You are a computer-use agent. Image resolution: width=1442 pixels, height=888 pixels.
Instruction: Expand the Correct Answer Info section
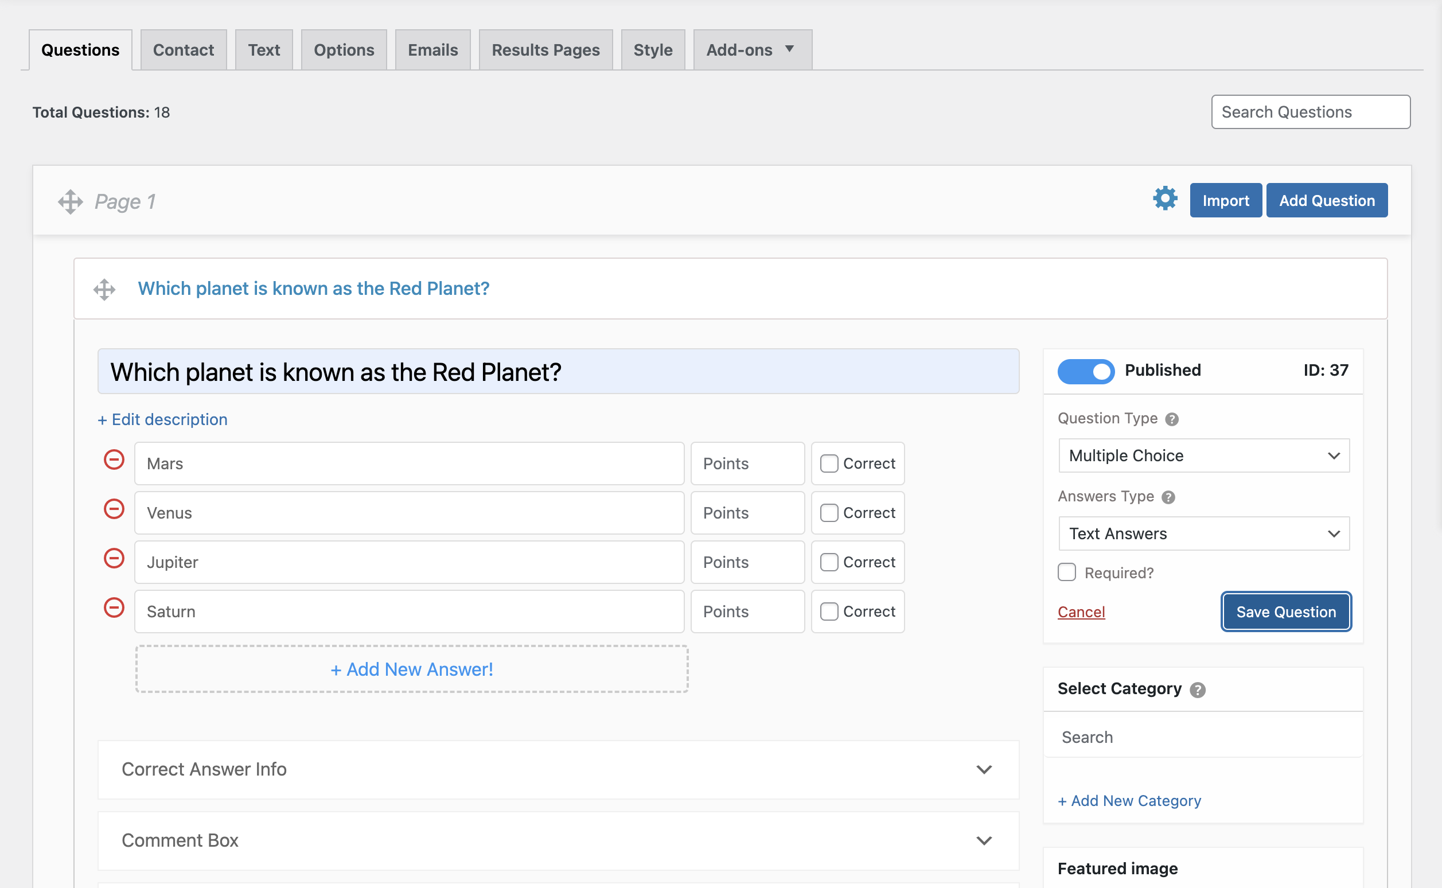[558, 769]
